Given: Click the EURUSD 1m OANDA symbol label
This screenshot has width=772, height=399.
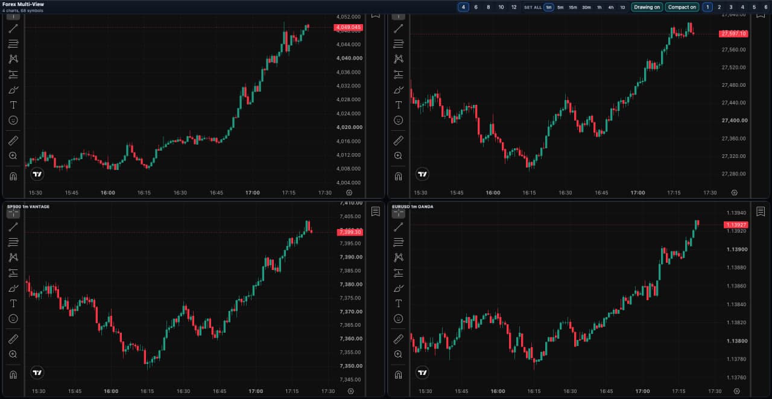Looking at the screenshot, I should 413,207.
